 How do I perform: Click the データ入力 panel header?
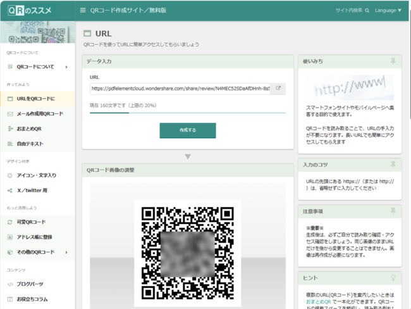pos(188,61)
